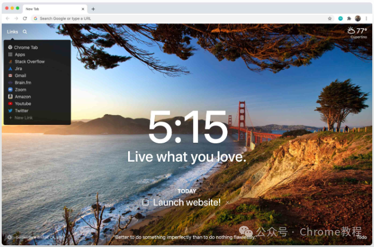
Task: Close the New Tab tab
Action: 83,9
